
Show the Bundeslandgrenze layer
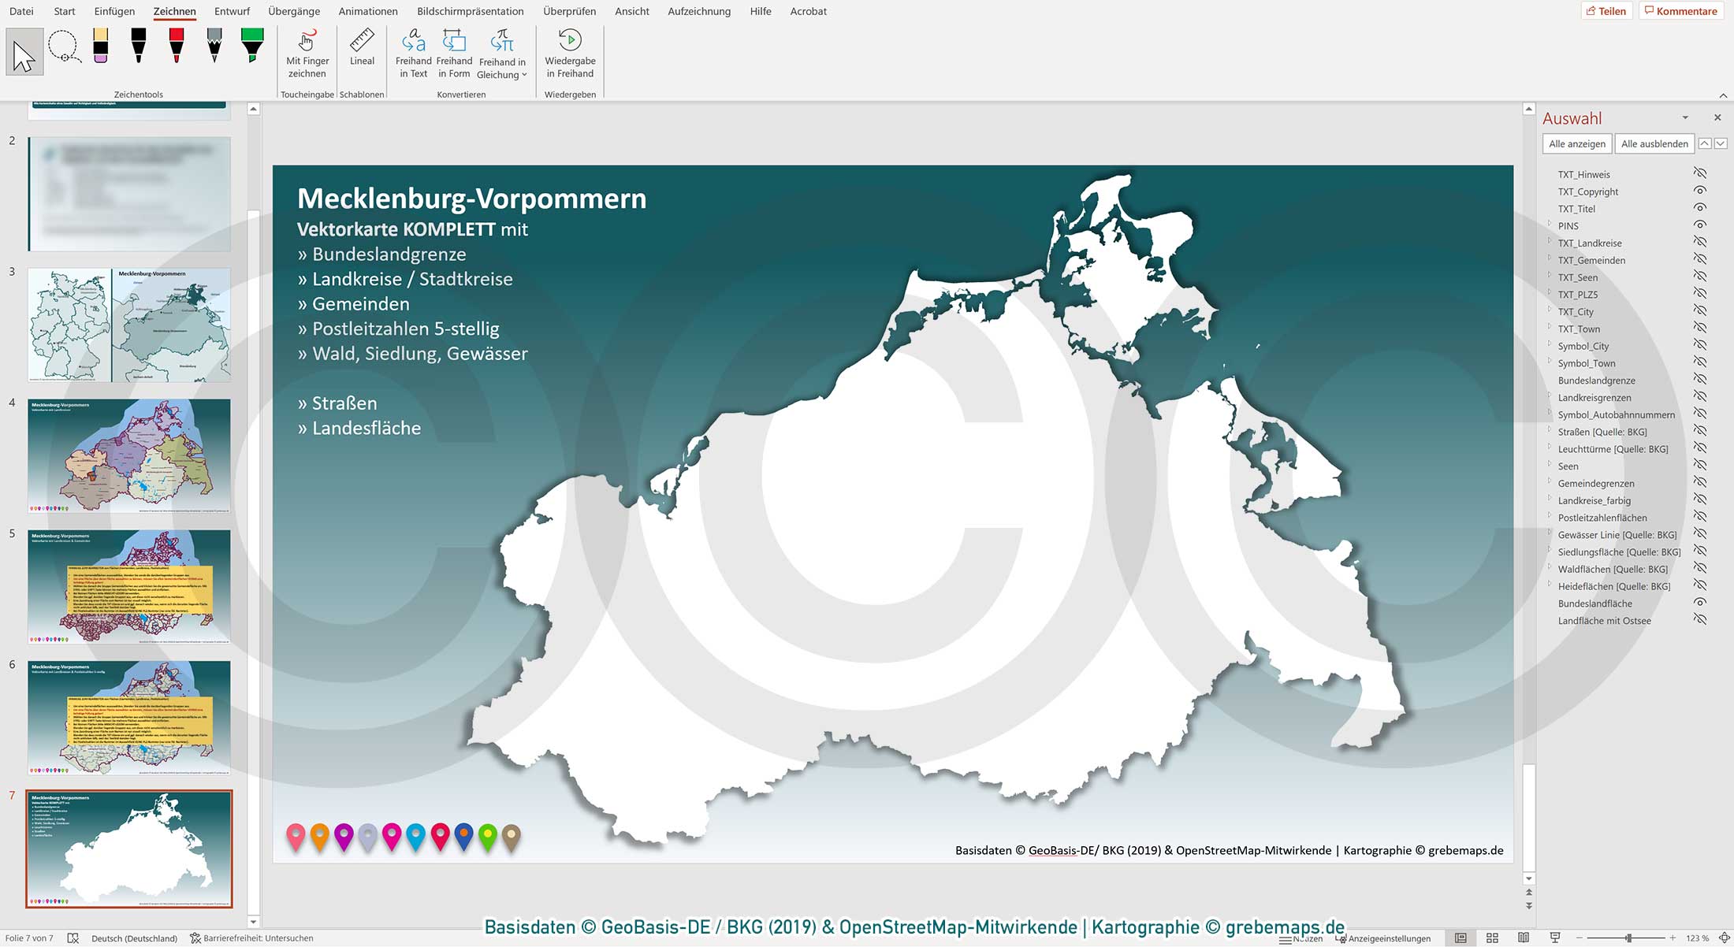(1699, 381)
